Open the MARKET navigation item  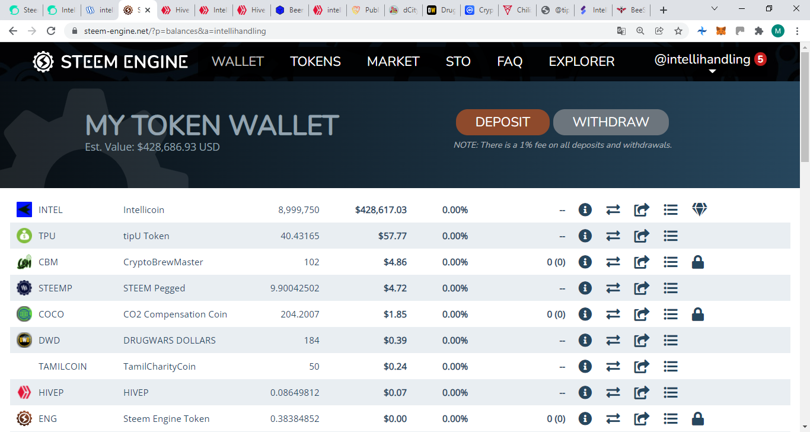(x=393, y=61)
